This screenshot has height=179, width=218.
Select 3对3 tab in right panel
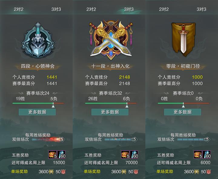201,9
